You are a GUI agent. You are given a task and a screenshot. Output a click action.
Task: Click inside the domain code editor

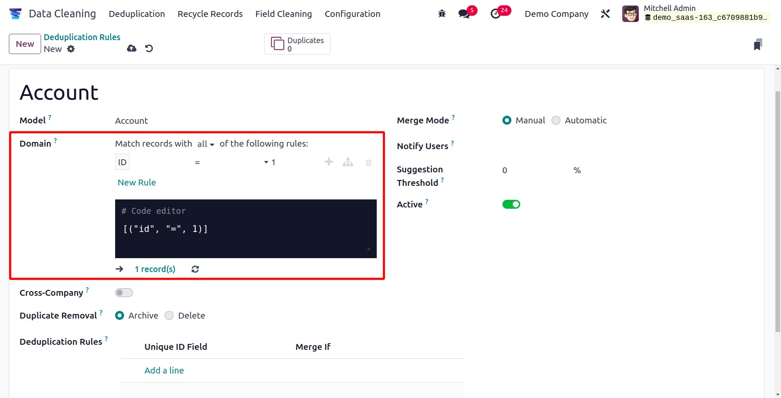(246, 229)
